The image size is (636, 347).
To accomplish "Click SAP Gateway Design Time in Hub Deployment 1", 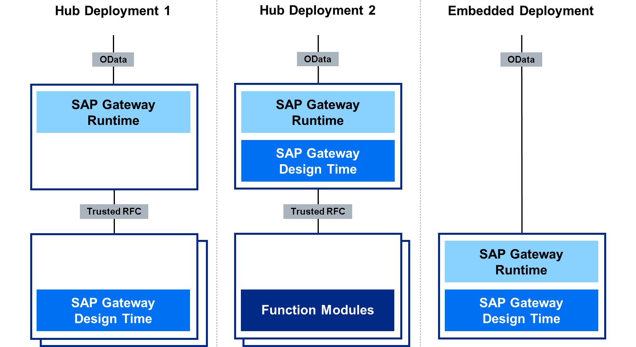I will [x=113, y=311].
